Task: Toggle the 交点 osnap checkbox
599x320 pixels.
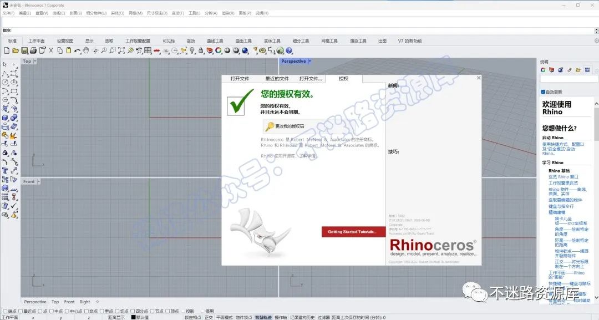Action: pos(87,311)
